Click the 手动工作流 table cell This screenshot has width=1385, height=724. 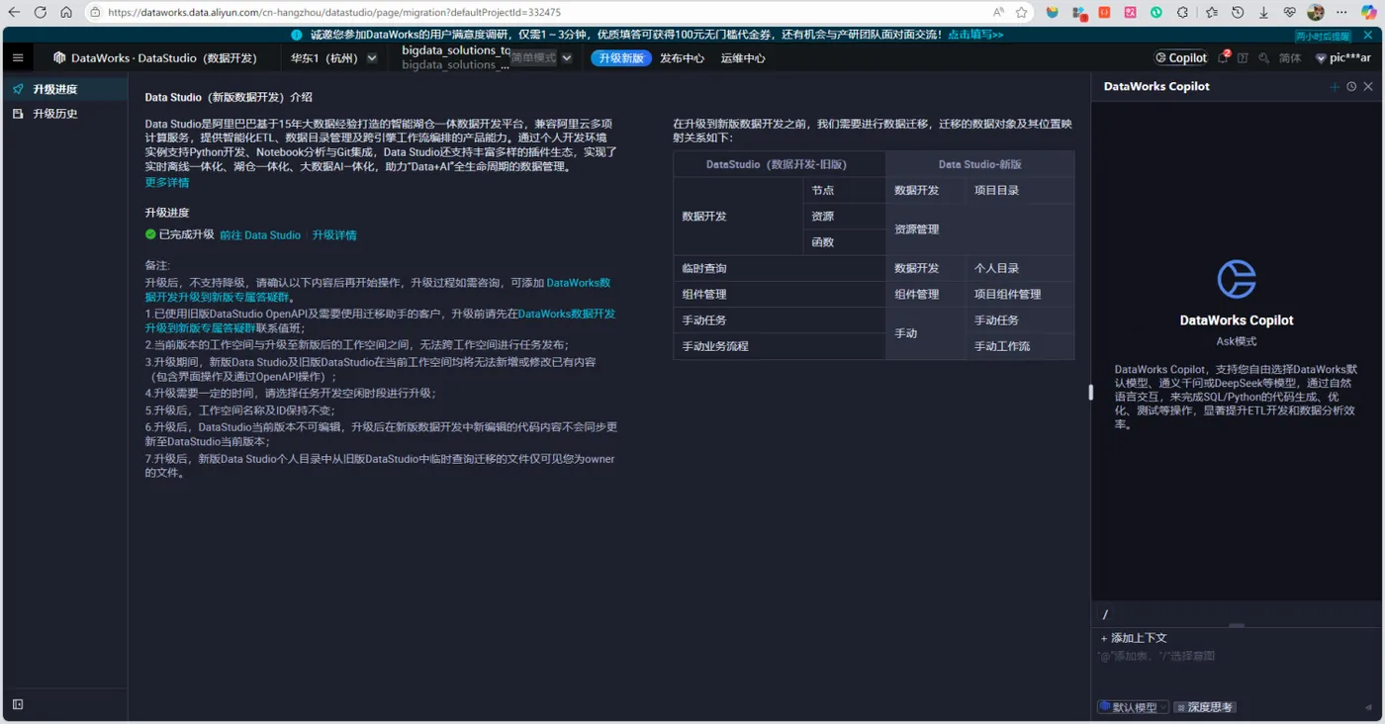coord(1019,346)
